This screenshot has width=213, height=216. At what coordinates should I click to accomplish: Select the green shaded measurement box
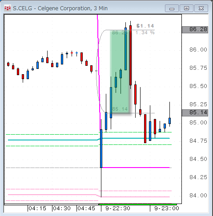pyautogui.click(x=120, y=72)
